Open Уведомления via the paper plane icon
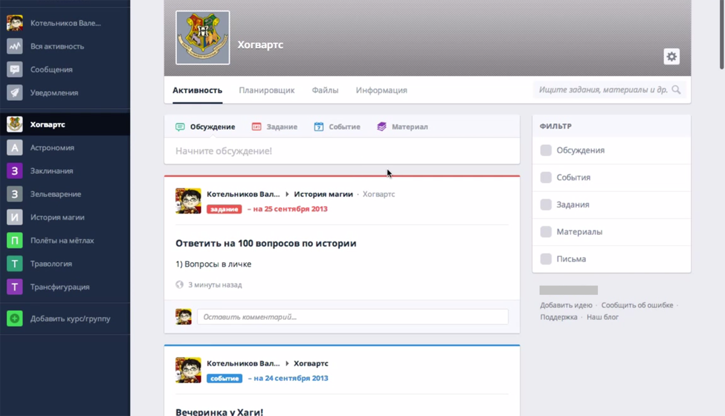725x416 pixels. click(14, 93)
